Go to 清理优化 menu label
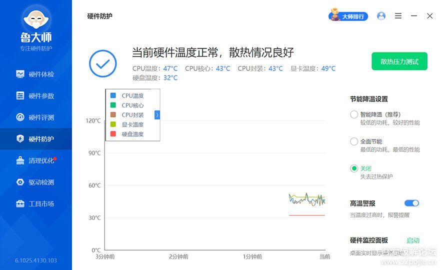The height and width of the screenshot is (270, 441). click(x=41, y=160)
